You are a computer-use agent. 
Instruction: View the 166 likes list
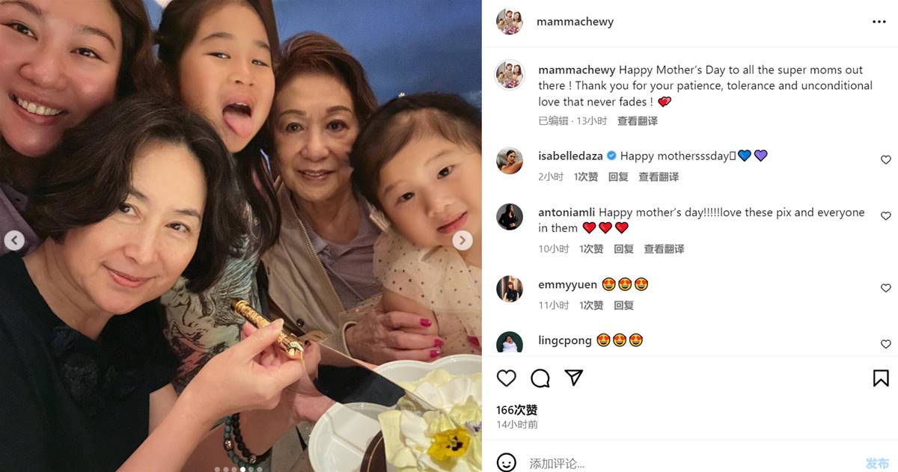coord(517,410)
